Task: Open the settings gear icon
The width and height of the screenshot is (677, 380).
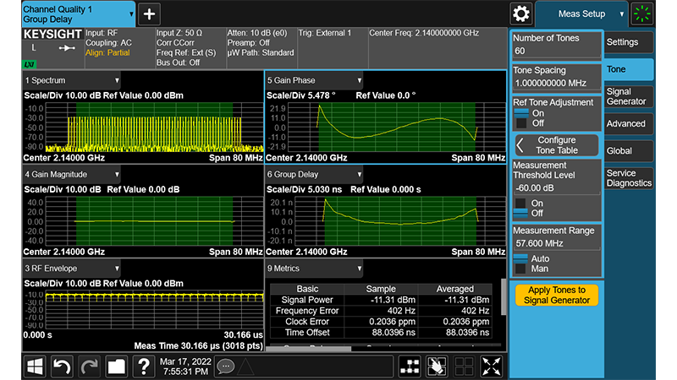Action: click(x=521, y=14)
